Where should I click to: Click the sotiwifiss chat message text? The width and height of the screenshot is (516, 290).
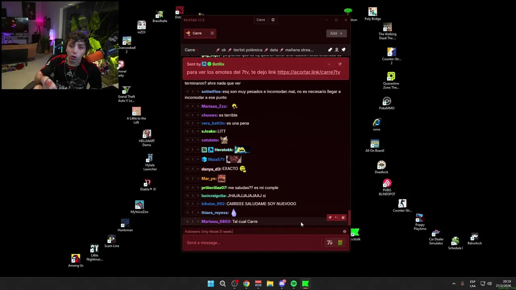262,94
